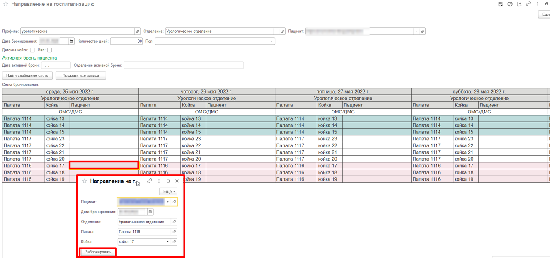The width and height of the screenshot is (550, 258).
Task: Expand the Профиль dropdown arrow
Action: [x=131, y=31]
